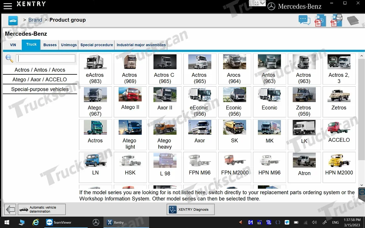Screen dimensions: 365x228
Task: Choose the Atego heavy tile
Action: point(165,134)
